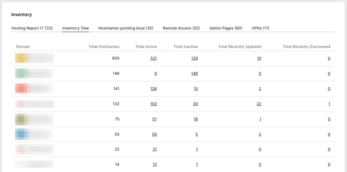
Task: Open the 15 inactive hostnames link
Action: point(196,89)
